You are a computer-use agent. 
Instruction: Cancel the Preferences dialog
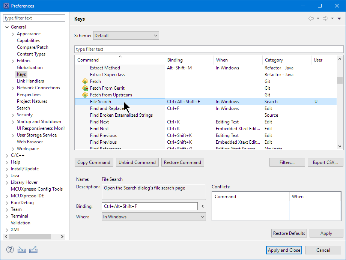[x=323, y=250]
